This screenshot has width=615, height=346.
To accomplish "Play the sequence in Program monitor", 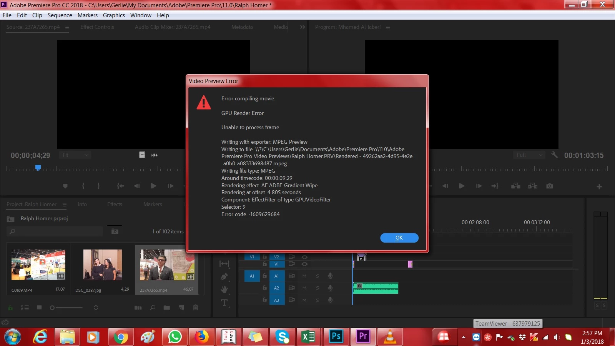I will (x=462, y=186).
